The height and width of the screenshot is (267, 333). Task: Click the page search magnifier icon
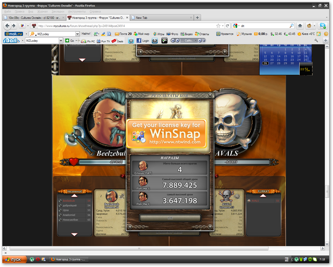[x=109, y=34]
